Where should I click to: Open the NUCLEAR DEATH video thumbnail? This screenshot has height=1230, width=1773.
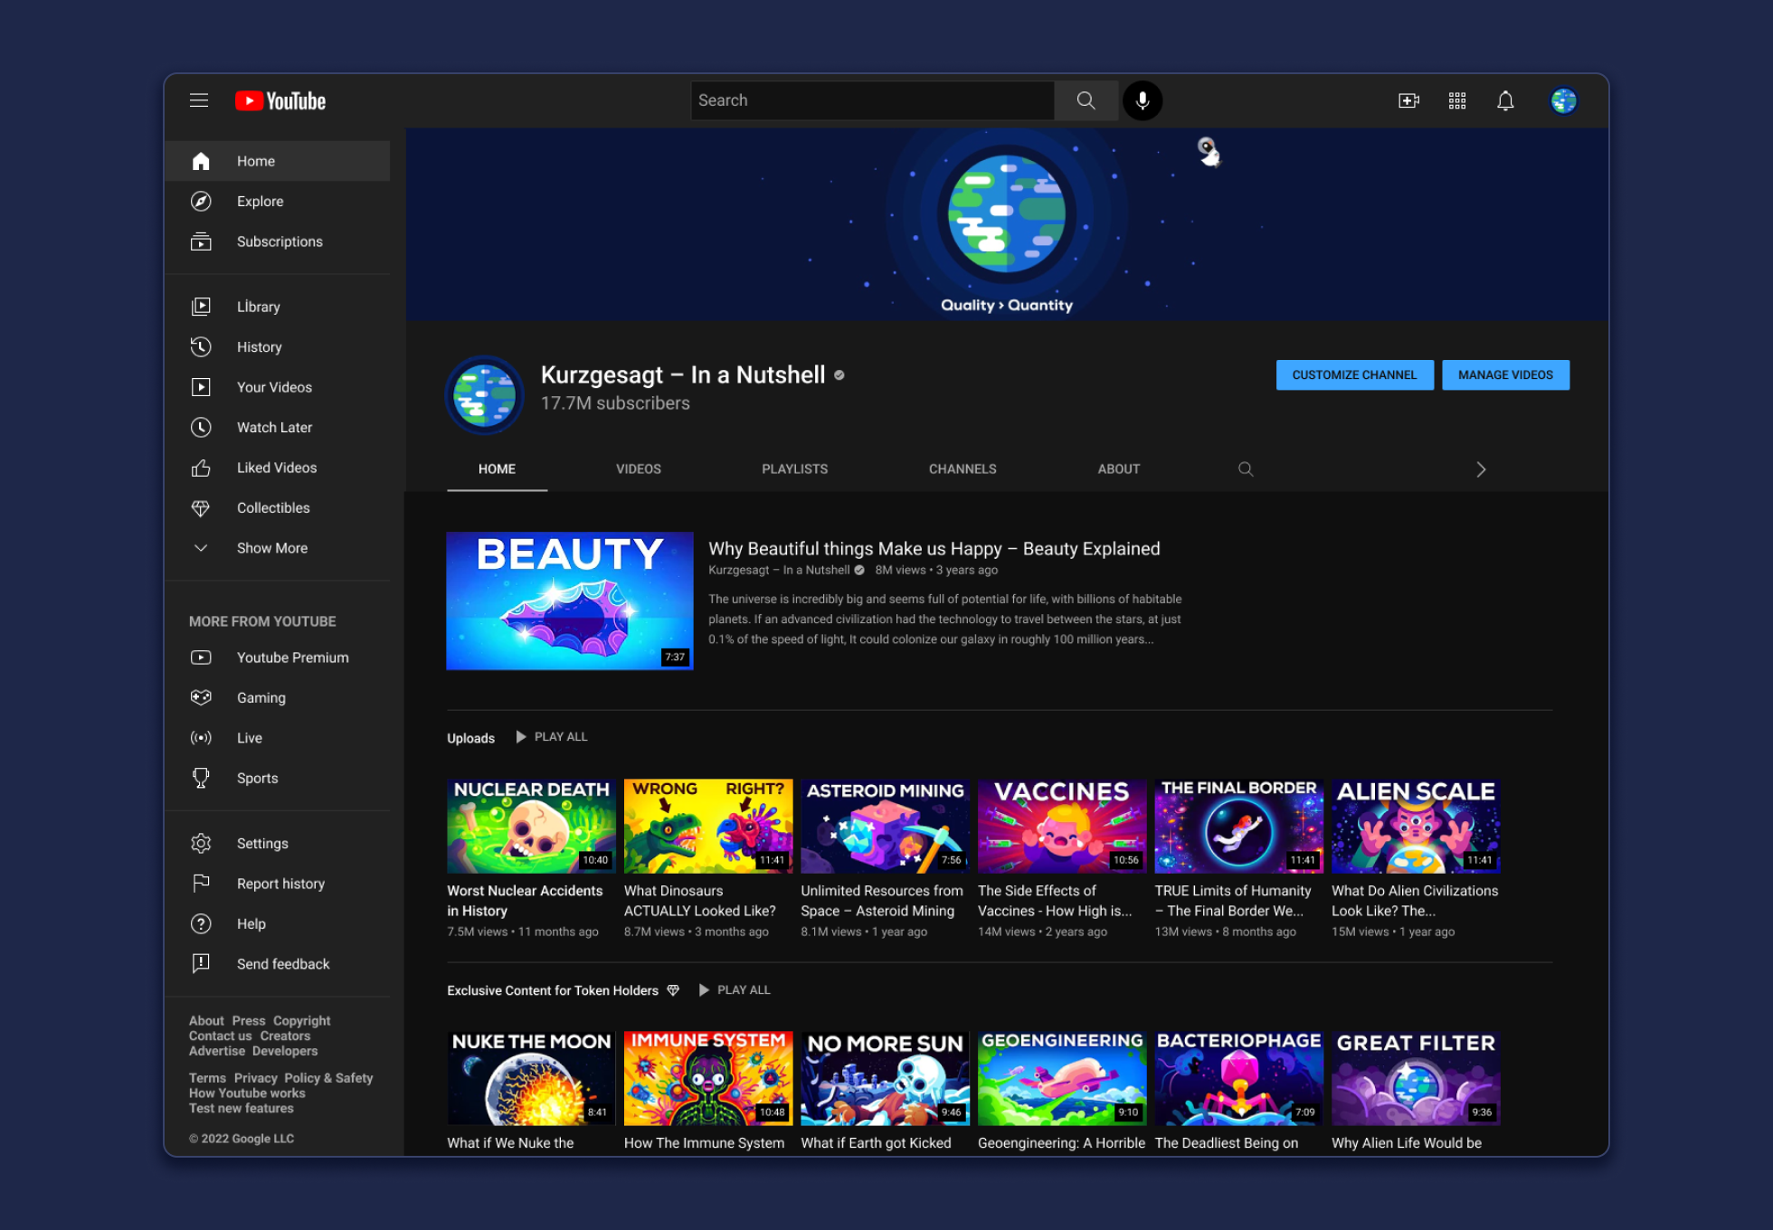click(x=531, y=826)
